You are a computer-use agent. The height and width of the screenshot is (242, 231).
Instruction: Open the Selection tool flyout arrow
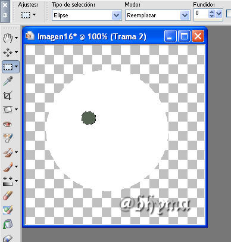(16, 67)
